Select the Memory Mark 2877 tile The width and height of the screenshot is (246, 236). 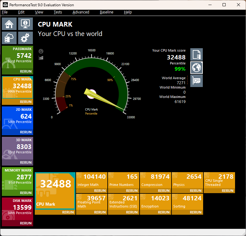tap(18, 178)
